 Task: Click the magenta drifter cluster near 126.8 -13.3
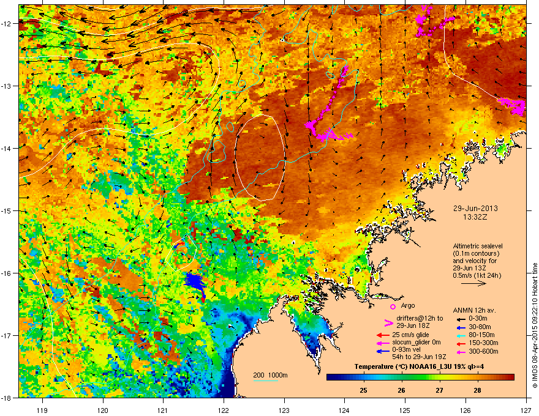click(x=513, y=105)
